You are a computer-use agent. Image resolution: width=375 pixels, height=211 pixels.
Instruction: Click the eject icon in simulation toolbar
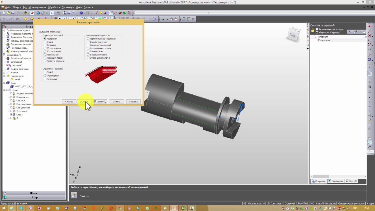coord(369,67)
